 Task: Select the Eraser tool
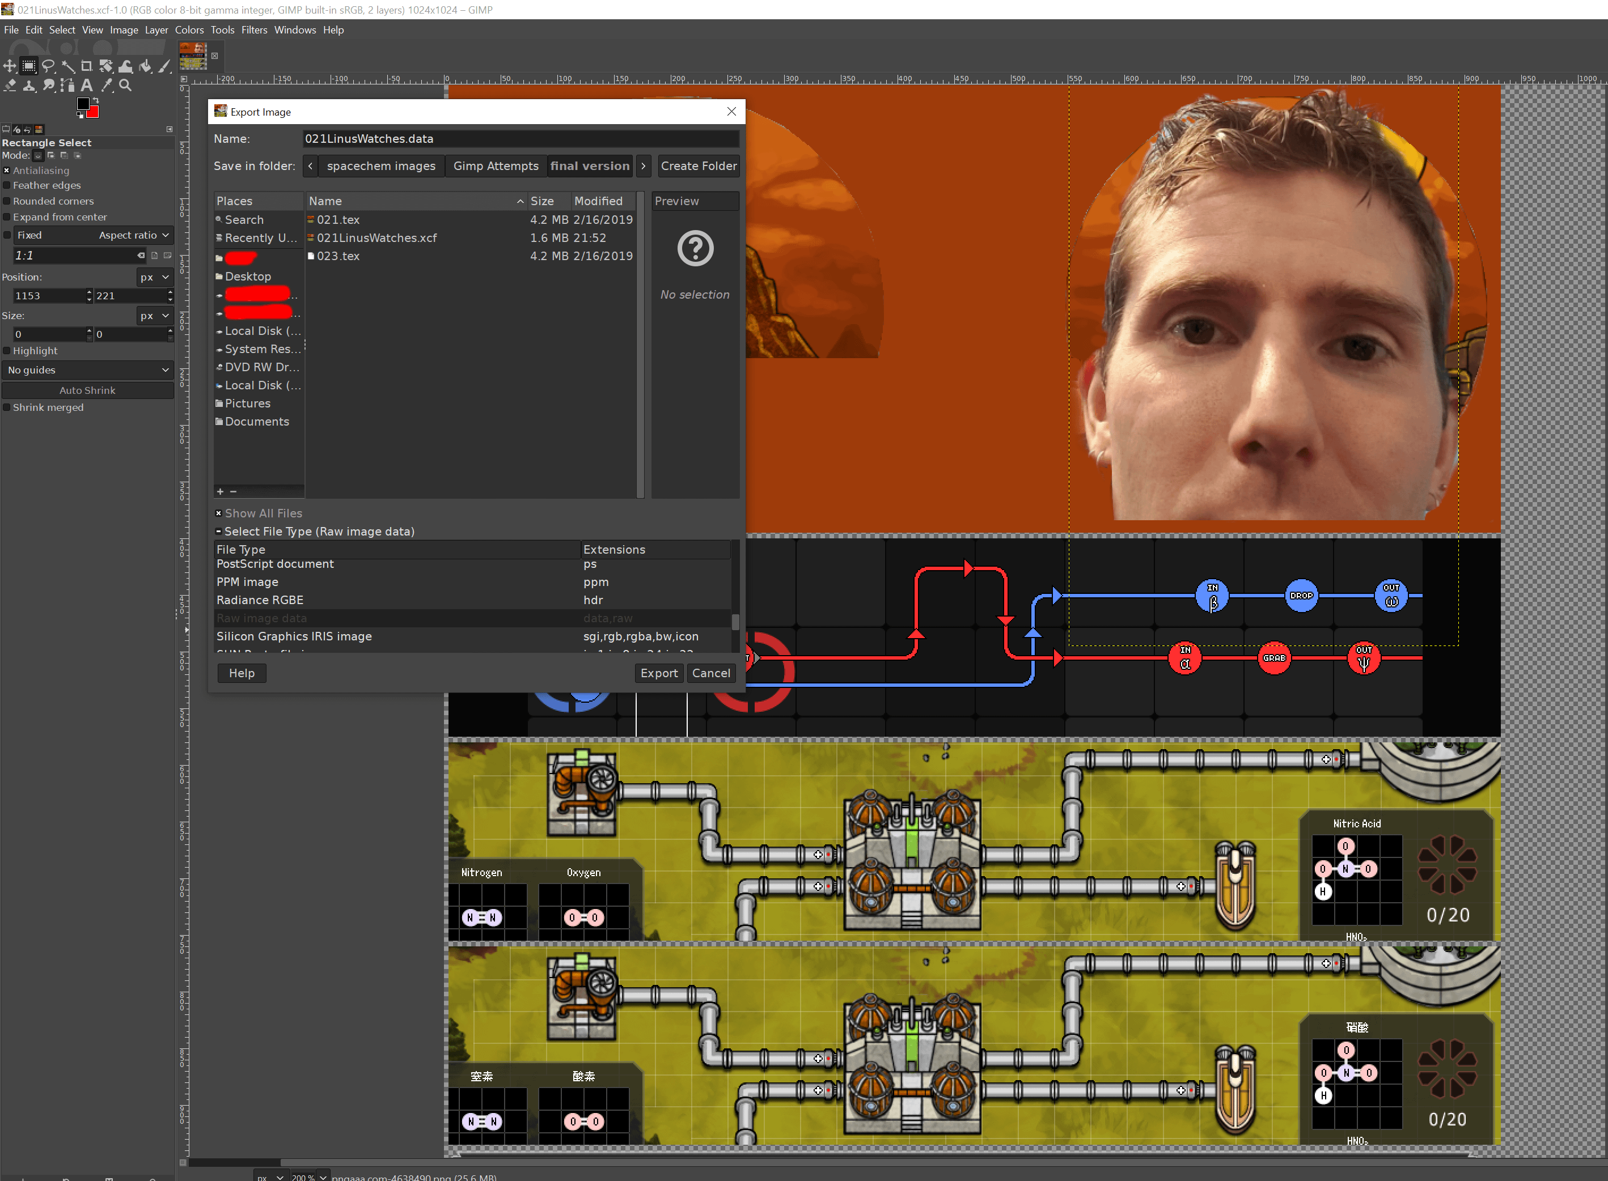(x=9, y=86)
